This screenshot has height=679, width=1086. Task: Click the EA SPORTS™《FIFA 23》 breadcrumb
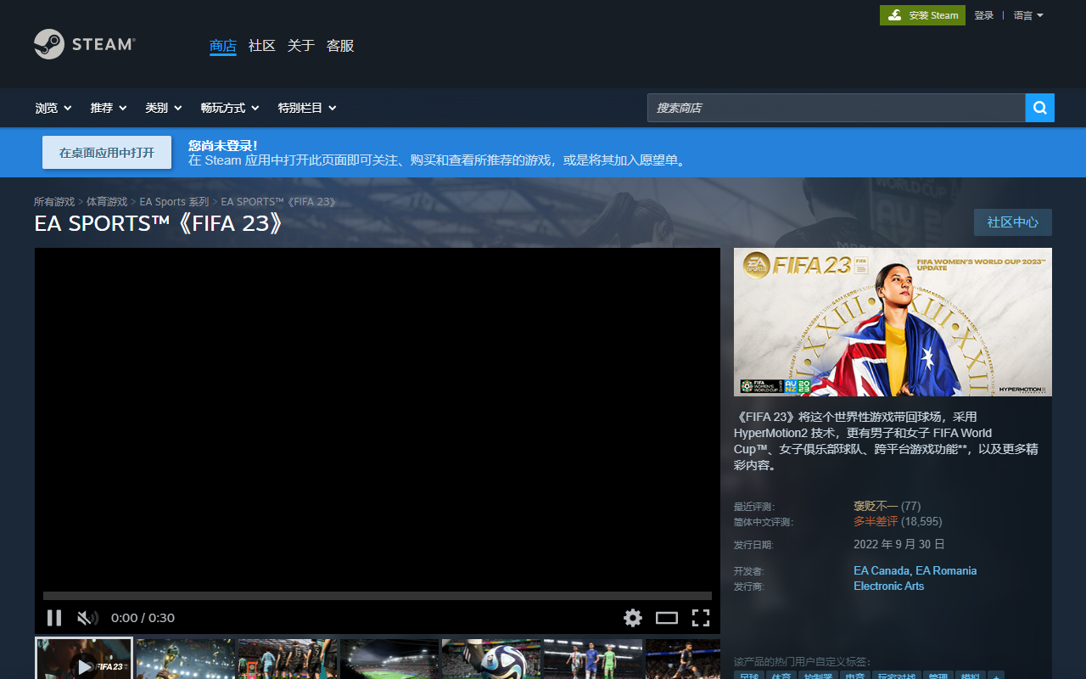[x=279, y=202]
